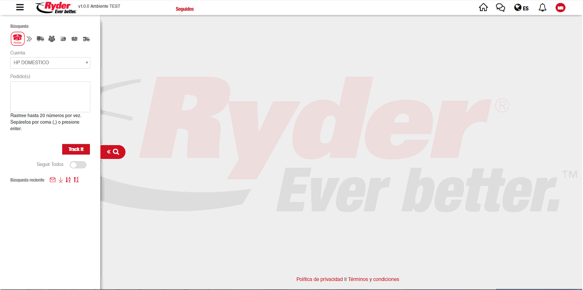Download the recent search list
The width and height of the screenshot is (583, 290).
click(61, 180)
